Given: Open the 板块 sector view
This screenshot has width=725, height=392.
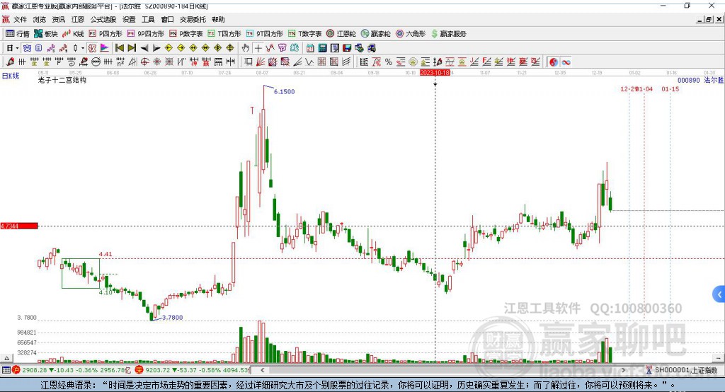Looking at the screenshot, I should click(x=45, y=34).
